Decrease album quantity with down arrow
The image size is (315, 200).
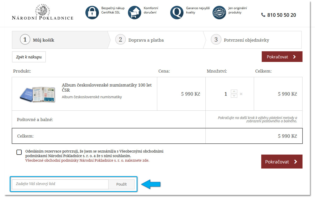click(234, 96)
